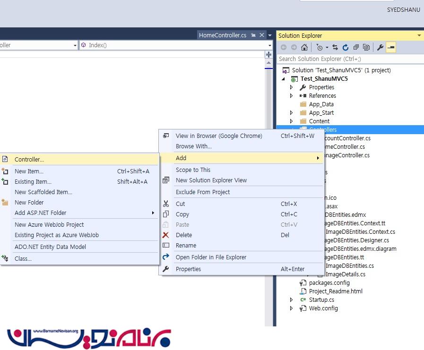Screen dimensions: 424x350
Task: Select Web.config in Solution Explorer
Action: coord(323,308)
